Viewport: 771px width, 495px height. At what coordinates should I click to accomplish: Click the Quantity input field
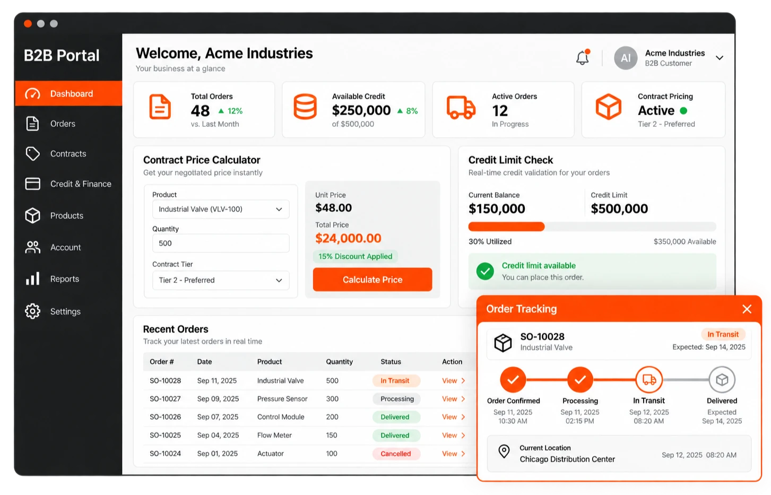coord(221,243)
